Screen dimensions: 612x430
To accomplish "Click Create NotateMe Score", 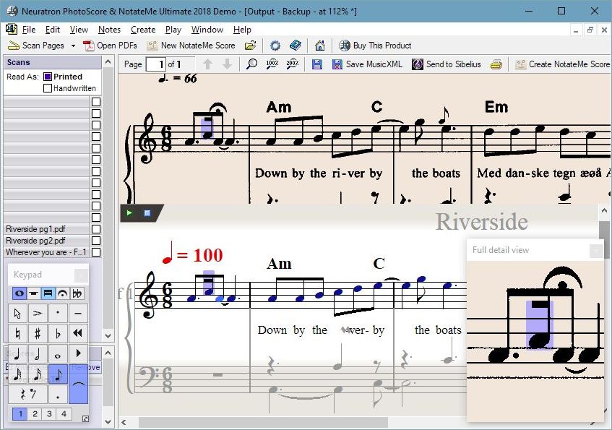I will click(x=562, y=64).
